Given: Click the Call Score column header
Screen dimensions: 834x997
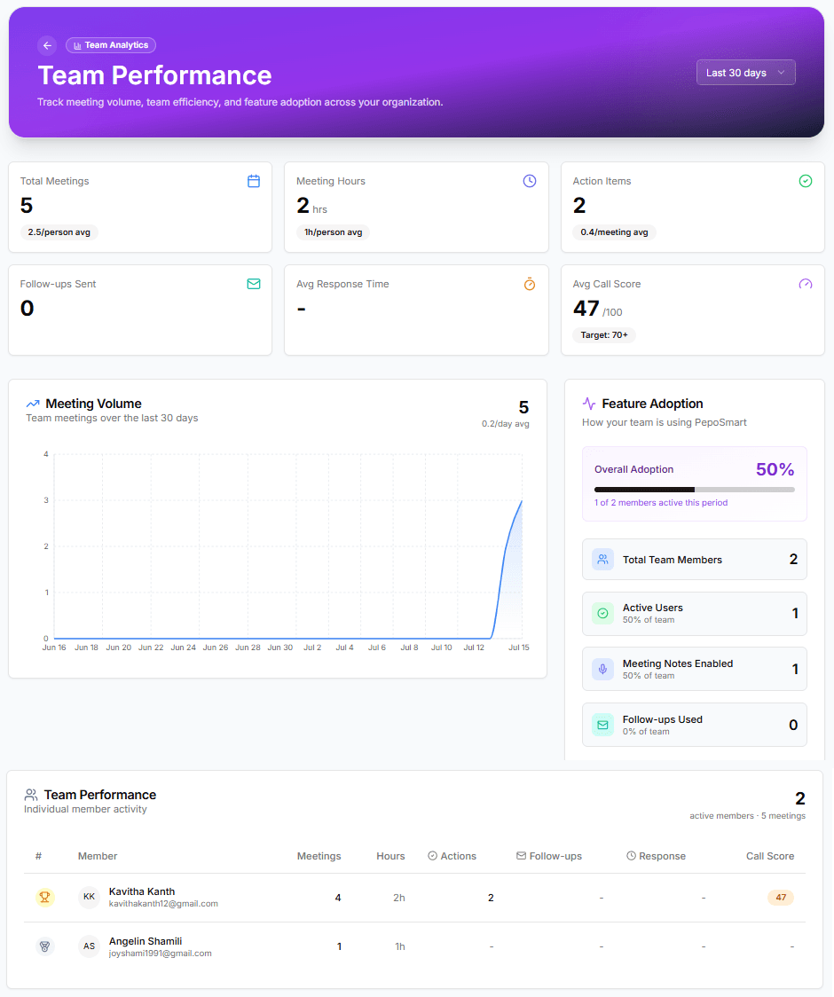Looking at the screenshot, I should pyautogui.click(x=770, y=856).
